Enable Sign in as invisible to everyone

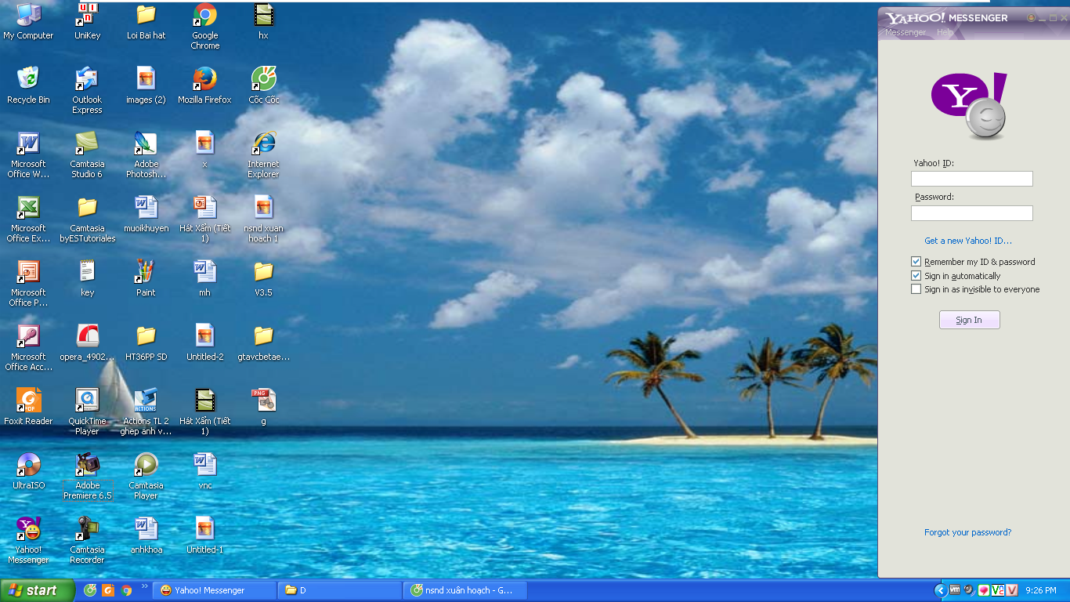(x=916, y=289)
